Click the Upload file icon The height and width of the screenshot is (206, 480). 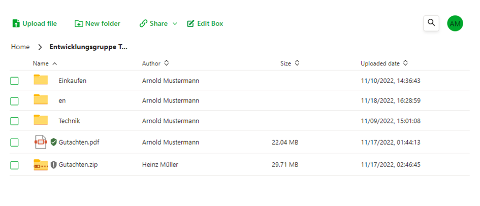coord(16,23)
